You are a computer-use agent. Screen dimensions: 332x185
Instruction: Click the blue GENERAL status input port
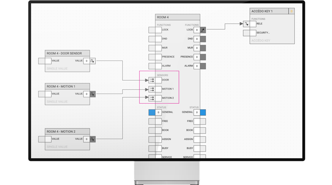(x=152, y=112)
